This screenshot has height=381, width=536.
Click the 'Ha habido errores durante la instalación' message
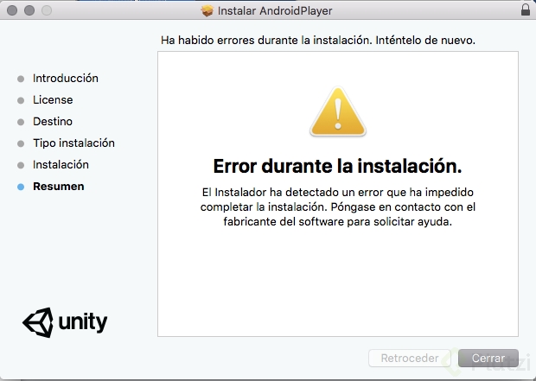coord(318,41)
